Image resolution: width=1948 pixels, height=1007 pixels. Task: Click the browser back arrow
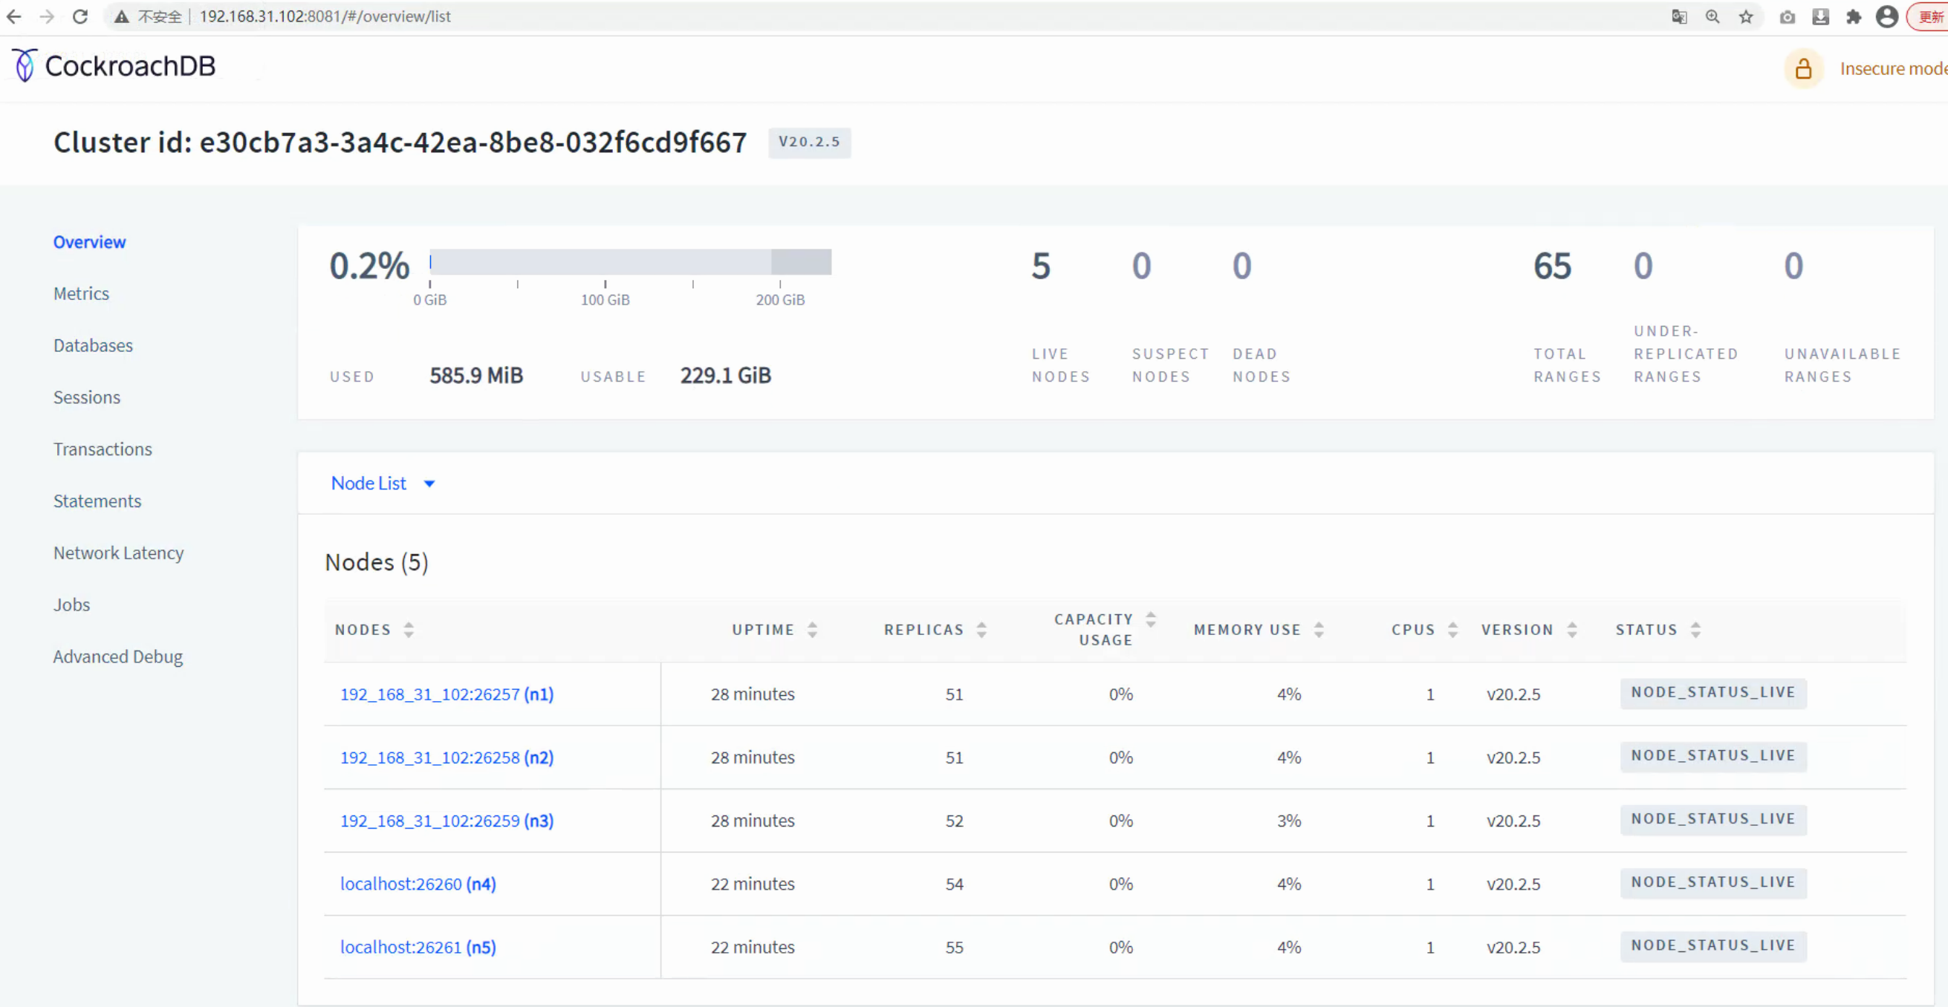pos(13,16)
